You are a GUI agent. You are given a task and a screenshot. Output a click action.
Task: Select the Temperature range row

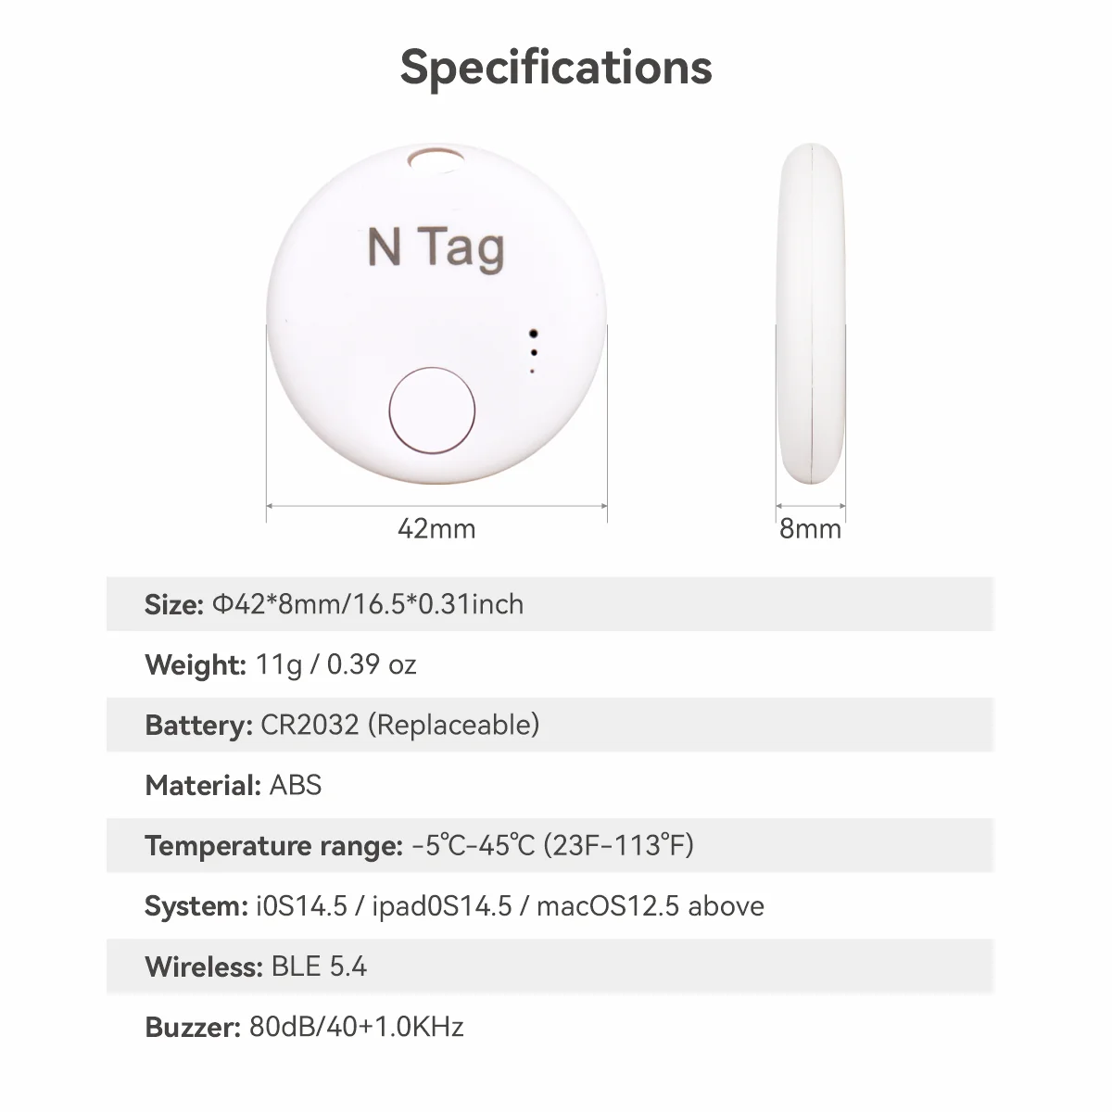tap(550, 845)
